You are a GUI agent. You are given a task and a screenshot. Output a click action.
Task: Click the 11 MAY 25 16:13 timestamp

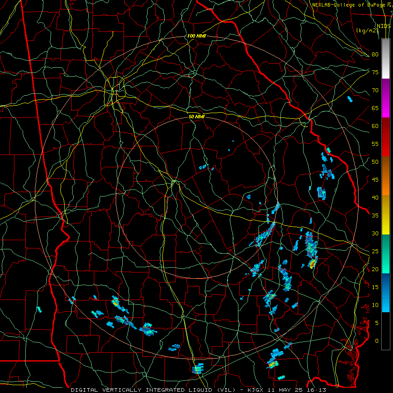click(x=296, y=390)
